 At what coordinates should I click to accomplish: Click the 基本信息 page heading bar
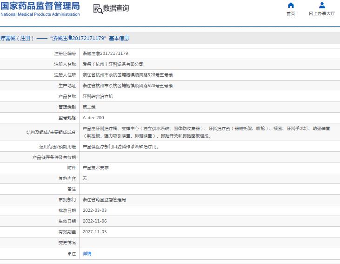click(x=64, y=38)
